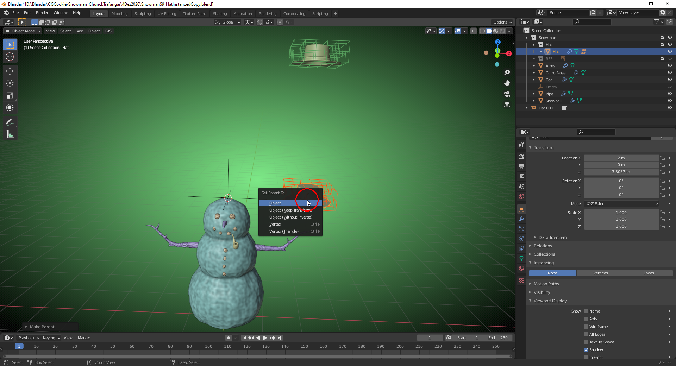This screenshot has height=366, width=676.
Task: Switch to the Shading workspace tab
Action: [220, 14]
